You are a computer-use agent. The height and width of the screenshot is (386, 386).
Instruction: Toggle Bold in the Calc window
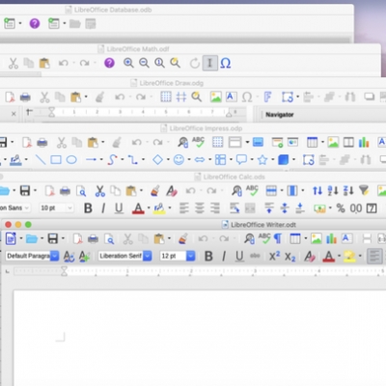tap(88, 208)
